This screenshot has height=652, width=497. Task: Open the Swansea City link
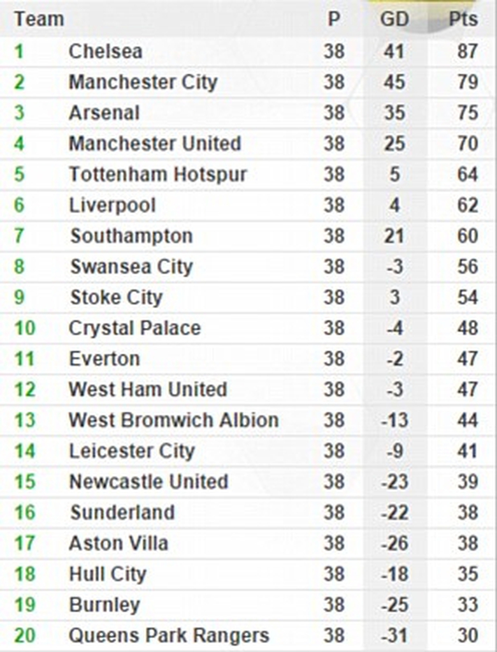pos(131,267)
